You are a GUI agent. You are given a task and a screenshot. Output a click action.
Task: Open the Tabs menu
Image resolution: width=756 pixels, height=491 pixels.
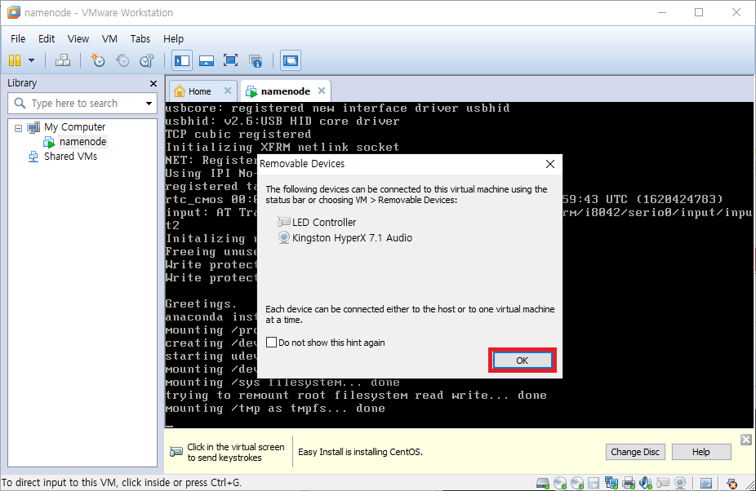pyautogui.click(x=140, y=38)
